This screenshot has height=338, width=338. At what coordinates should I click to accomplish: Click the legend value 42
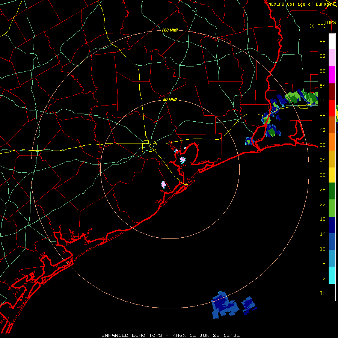323,130
